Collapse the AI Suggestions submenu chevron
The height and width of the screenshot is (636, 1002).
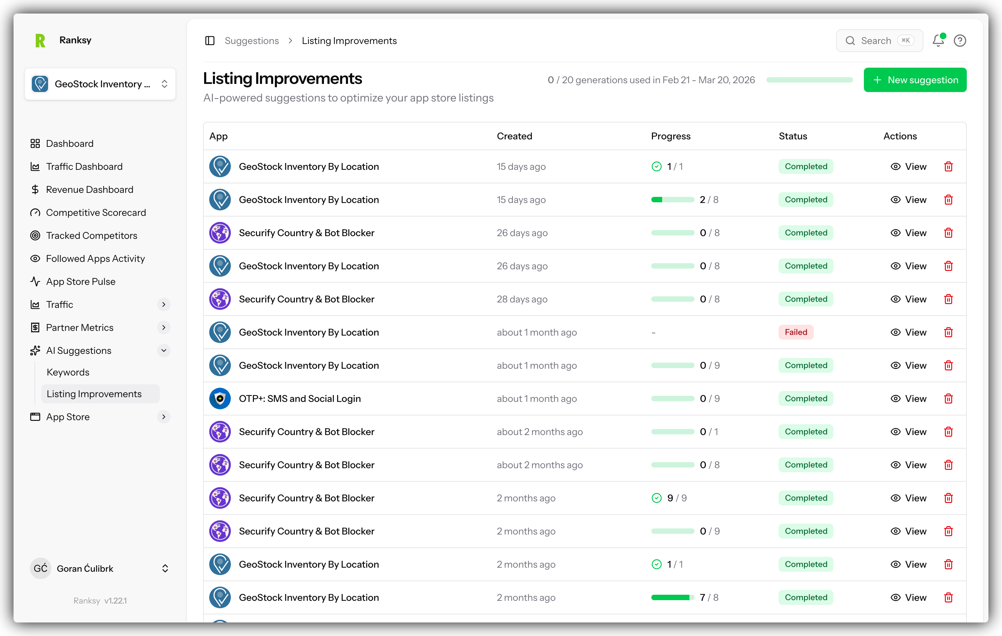click(x=164, y=351)
